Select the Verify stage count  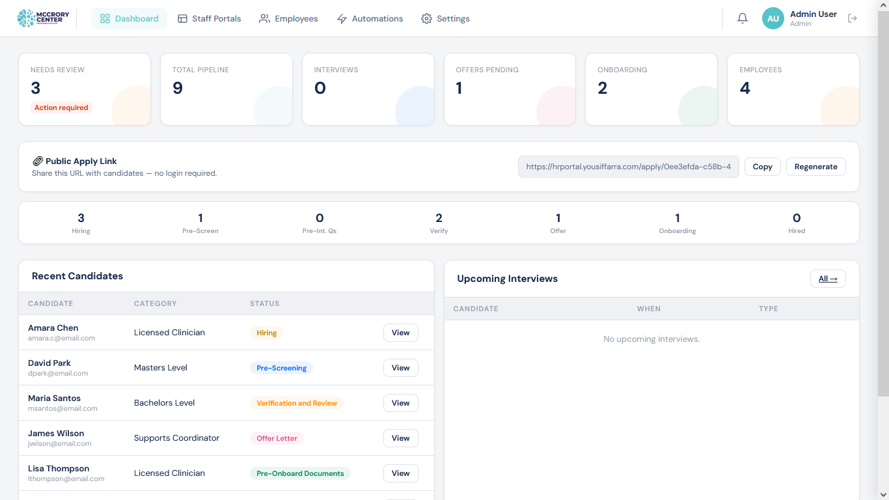click(439, 223)
